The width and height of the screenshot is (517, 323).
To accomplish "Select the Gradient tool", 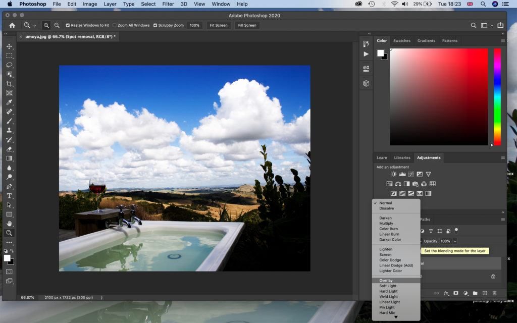I will tap(9, 158).
